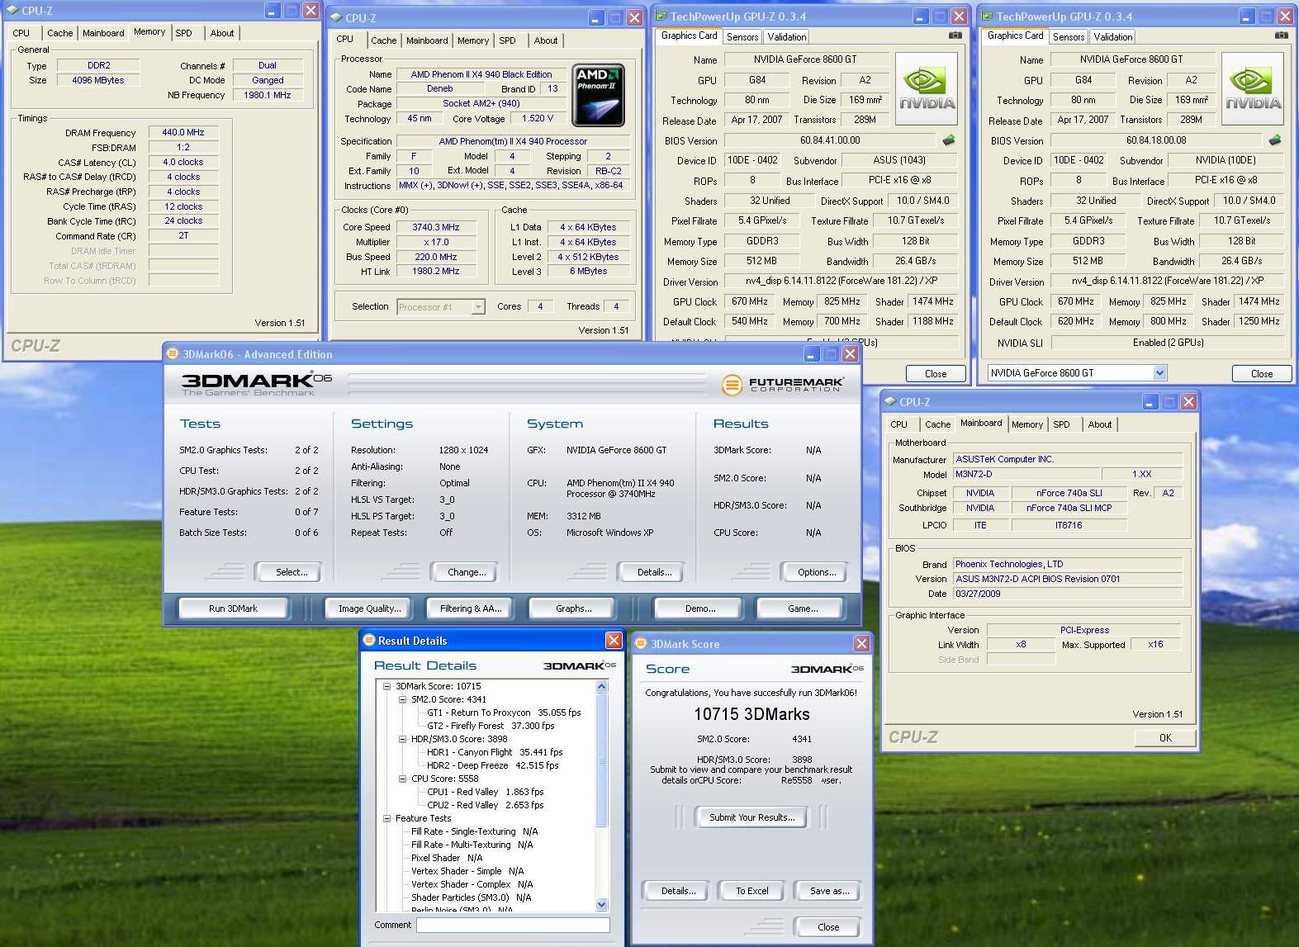Open the About tab in CPU-Z Mainboard window

pyautogui.click(x=1099, y=424)
